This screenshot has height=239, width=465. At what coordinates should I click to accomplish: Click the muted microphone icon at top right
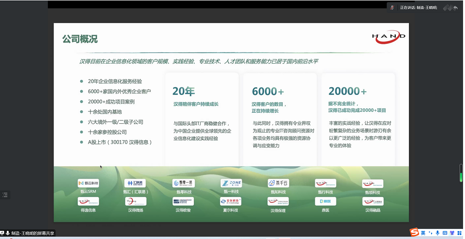pyautogui.click(x=392, y=8)
